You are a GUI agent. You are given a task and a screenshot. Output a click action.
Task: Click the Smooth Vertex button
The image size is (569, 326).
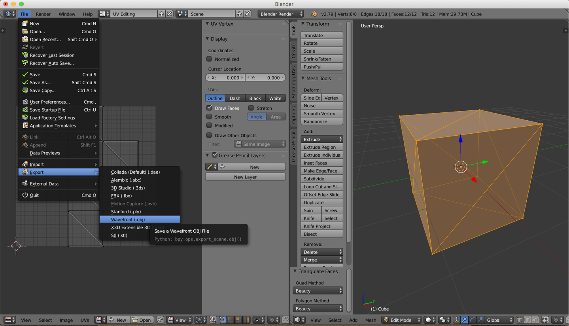pyautogui.click(x=322, y=114)
